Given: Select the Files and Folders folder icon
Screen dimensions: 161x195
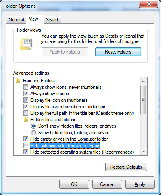Looking at the screenshot, I should click(18, 81).
